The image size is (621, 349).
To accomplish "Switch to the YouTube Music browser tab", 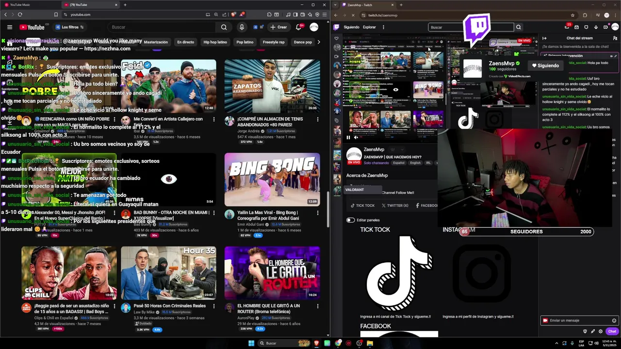I will coord(29,5).
